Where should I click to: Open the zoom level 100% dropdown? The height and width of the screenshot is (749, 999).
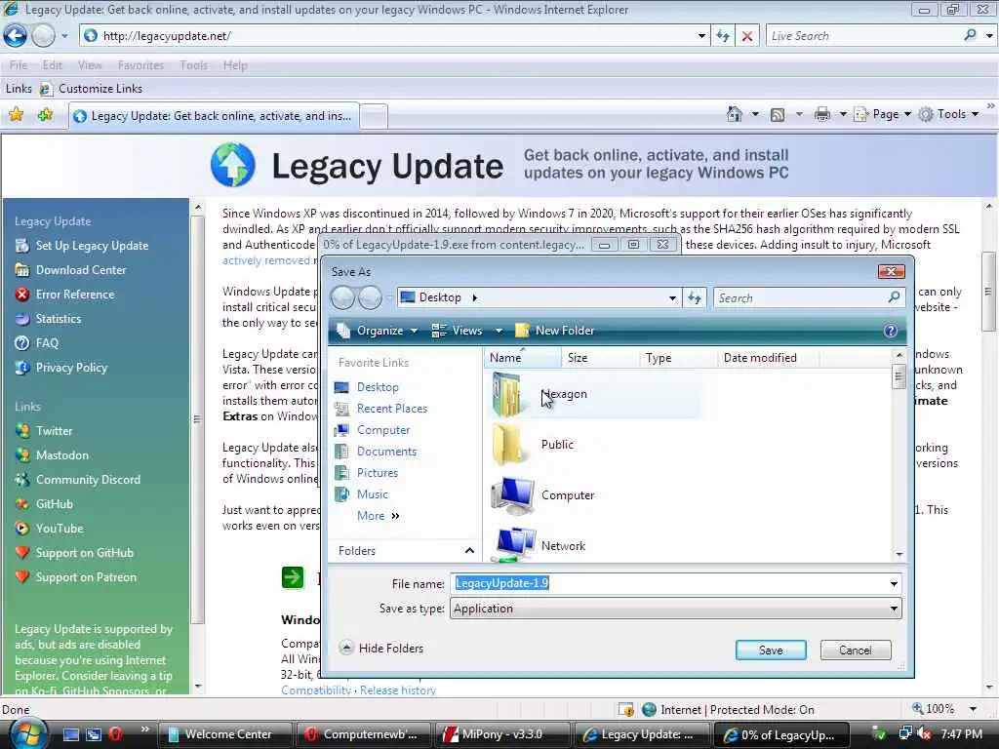973,709
